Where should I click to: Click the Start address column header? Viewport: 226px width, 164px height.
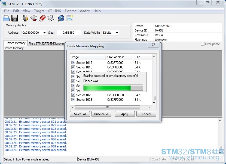pos(119,57)
